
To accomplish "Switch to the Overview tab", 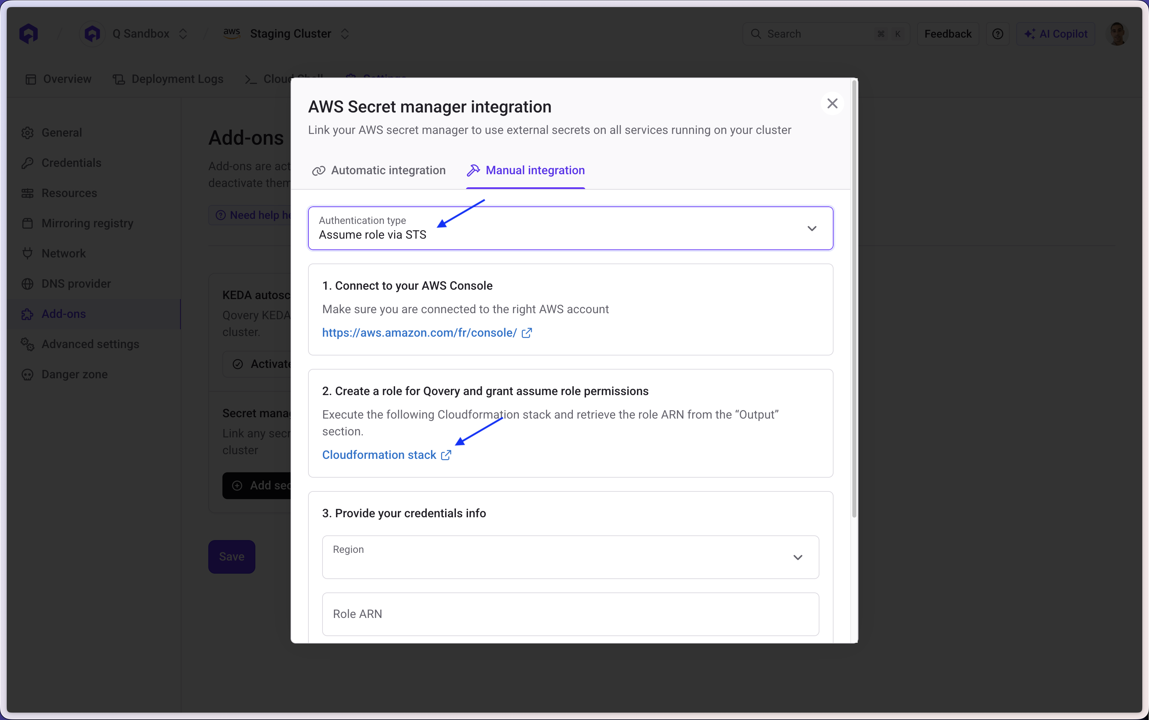I will [58, 79].
